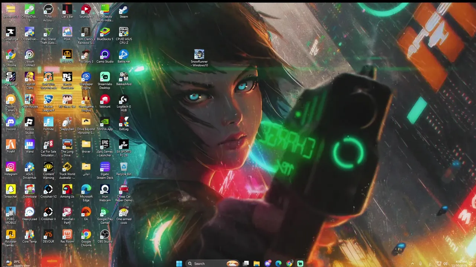This screenshot has width=476, height=267.
Task: Select the Battle.net shortcut
Action: click(x=123, y=57)
